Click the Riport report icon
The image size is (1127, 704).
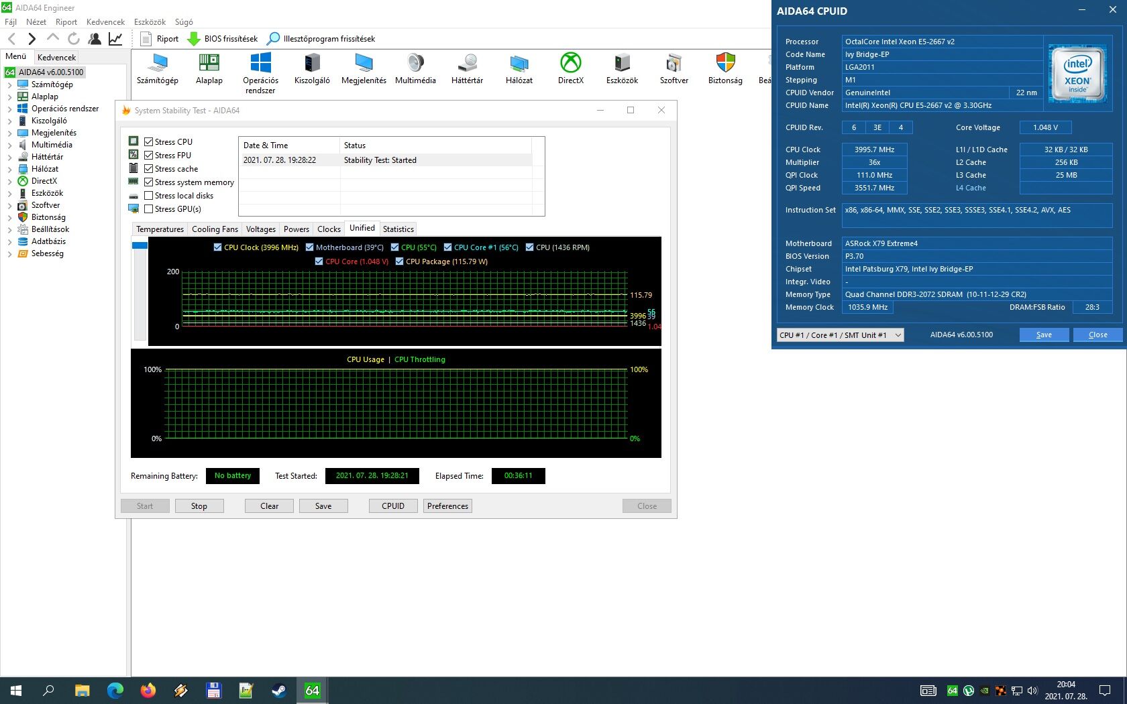click(x=146, y=39)
